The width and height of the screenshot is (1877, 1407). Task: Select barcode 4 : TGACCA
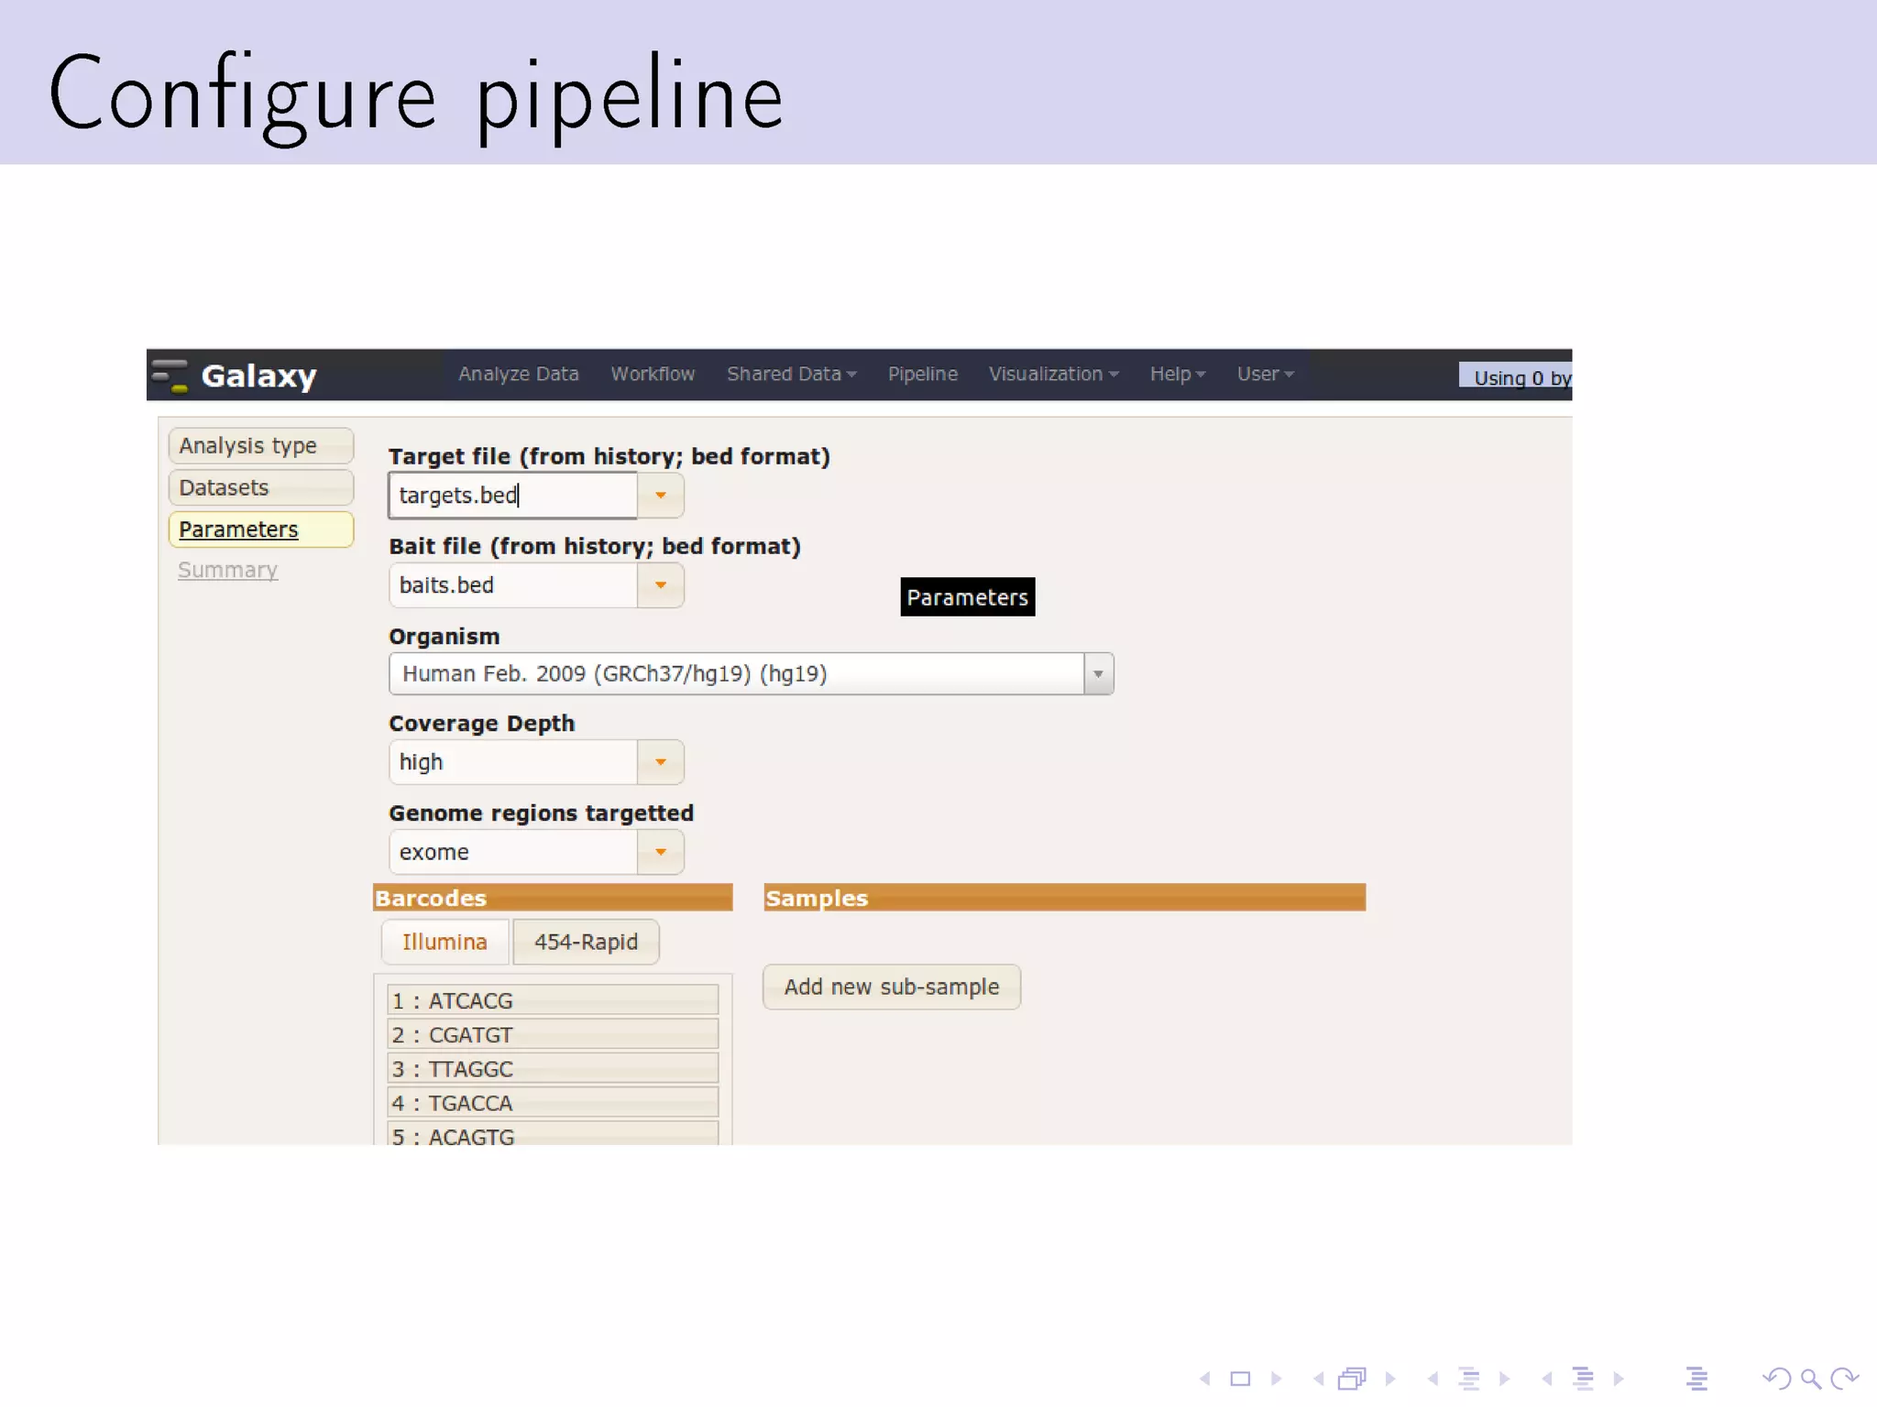pos(553,1103)
